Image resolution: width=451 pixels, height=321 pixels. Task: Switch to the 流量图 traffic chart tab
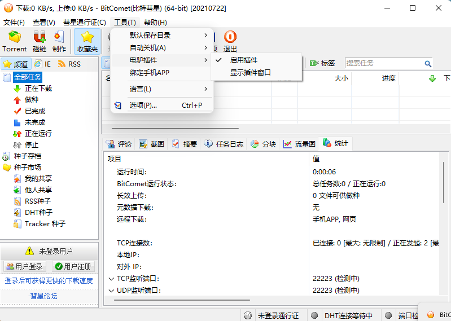(x=300, y=144)
